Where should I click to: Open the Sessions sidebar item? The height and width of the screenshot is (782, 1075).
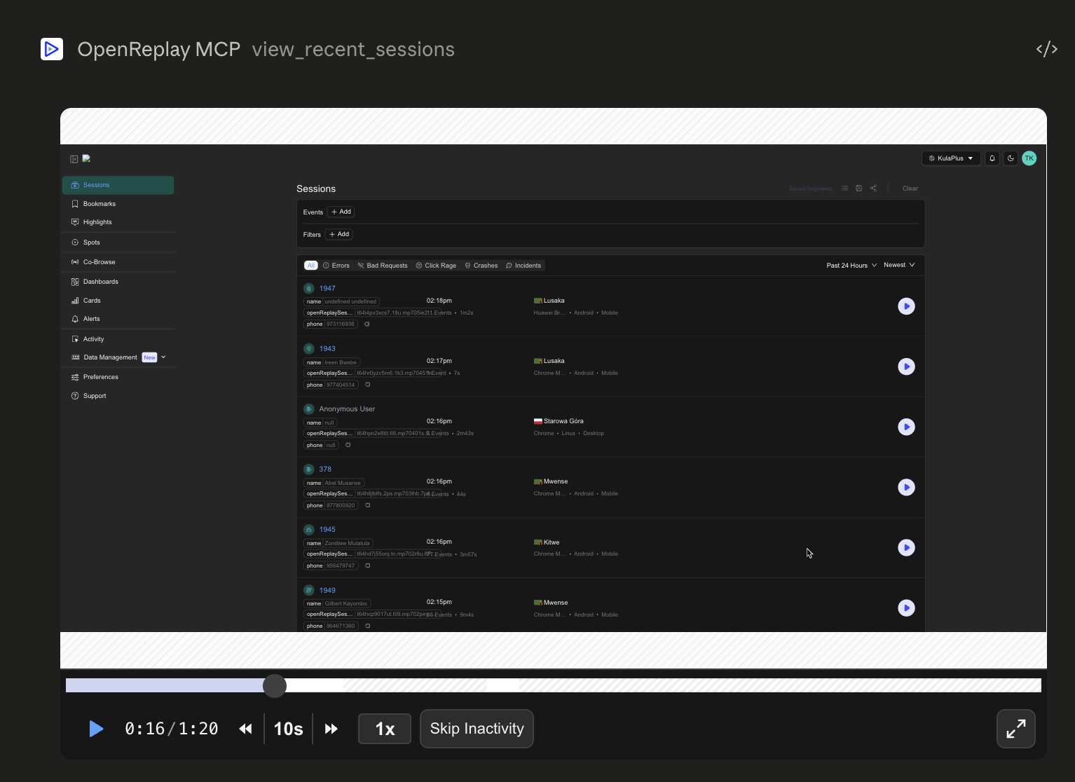pyautogui.click(x=118, y=185)
